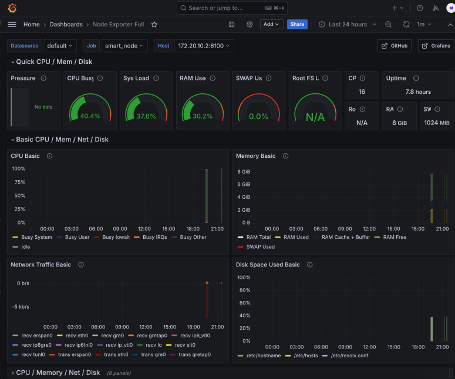Collapse the Basic CPU / Mem / Net / Disk row

(59, 140)
